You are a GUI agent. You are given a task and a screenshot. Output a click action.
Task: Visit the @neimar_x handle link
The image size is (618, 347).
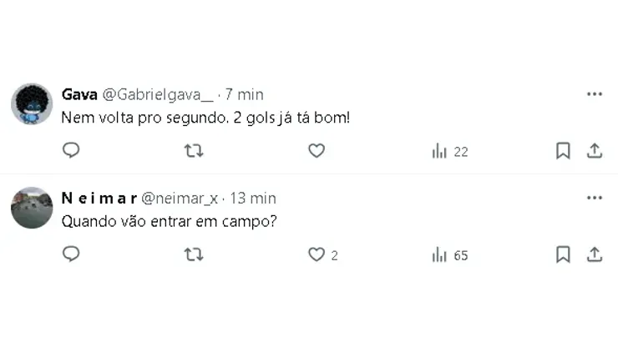(x=180, y=199)
